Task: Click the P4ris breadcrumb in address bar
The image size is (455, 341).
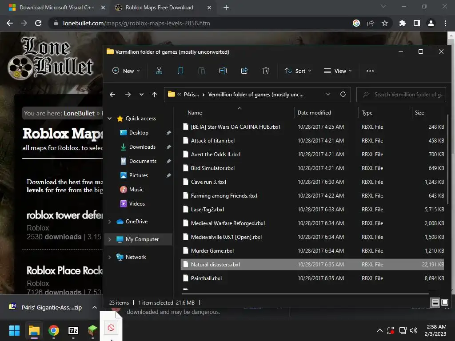Action: (191, 95)
